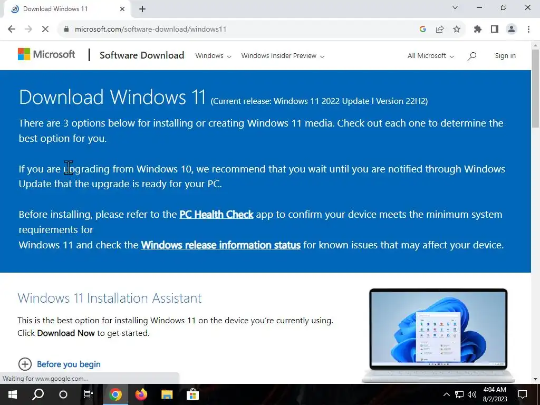
Task: Bookmark this page with the star
Action: click(457, 30)
